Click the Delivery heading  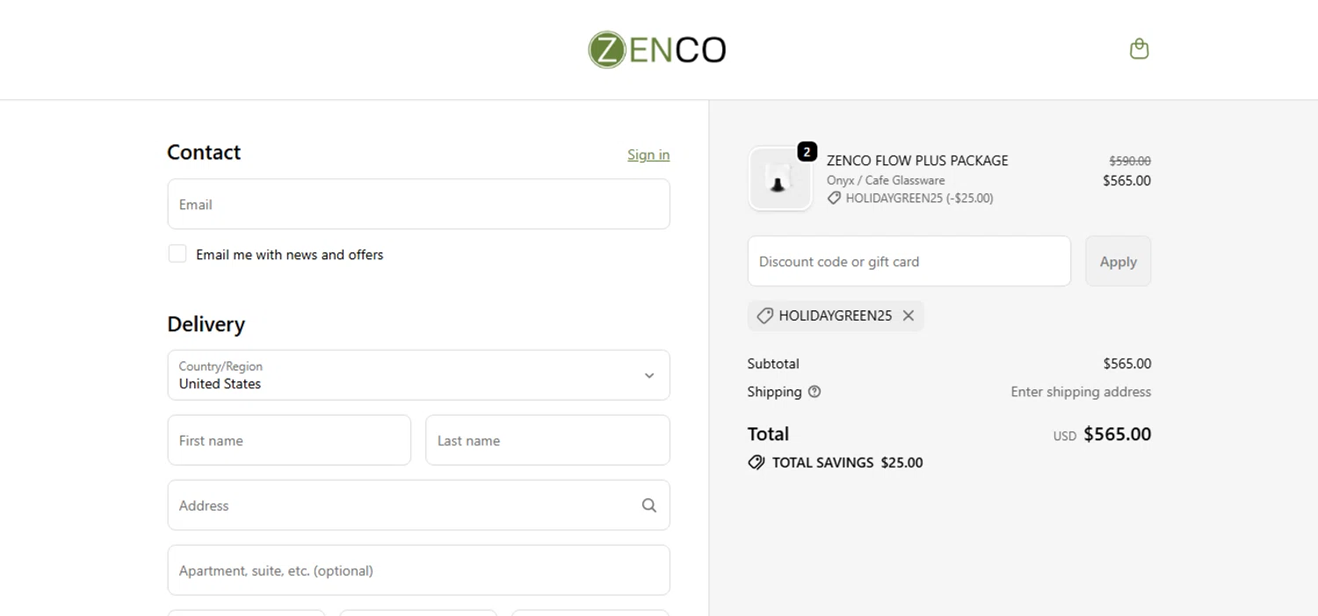[206, 324]
